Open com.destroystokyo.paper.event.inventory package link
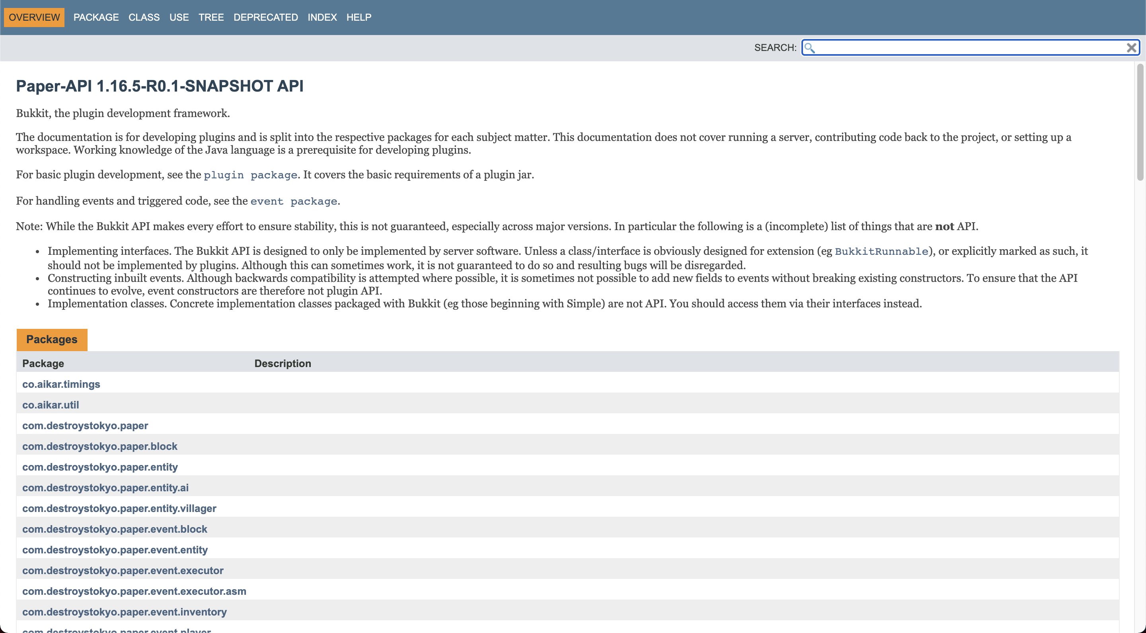Image resolution: width=1146 pixels, height=633 pixels. pos(124,612)
